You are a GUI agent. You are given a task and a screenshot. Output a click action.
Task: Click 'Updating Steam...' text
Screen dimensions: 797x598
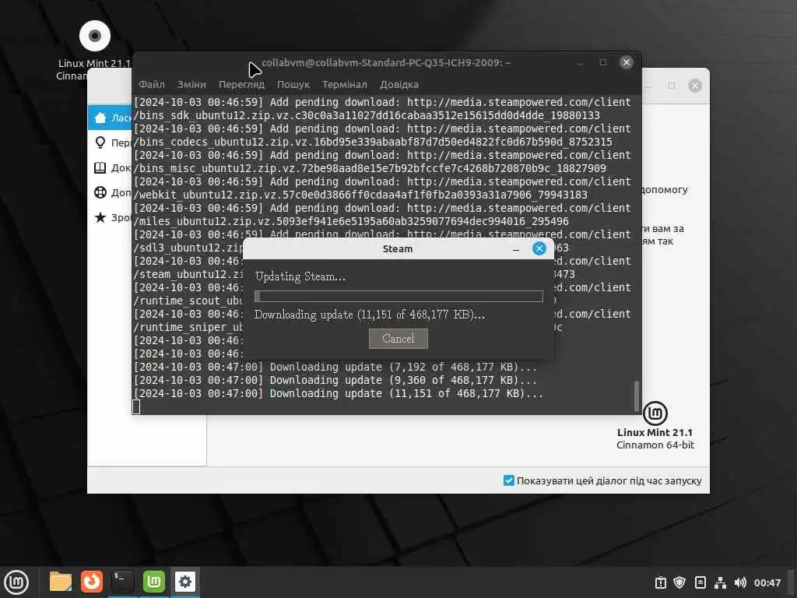coord(300,276)
